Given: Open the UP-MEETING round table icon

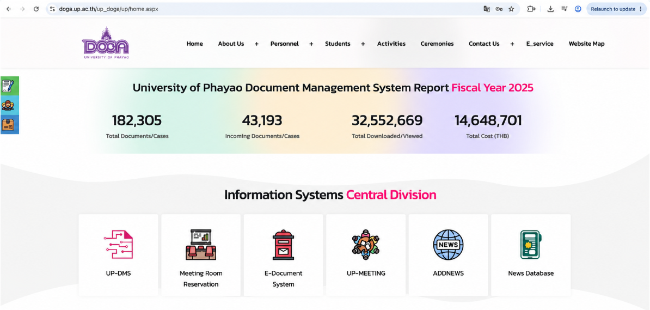Looking at the screenshot, I should tap(366, 245).
